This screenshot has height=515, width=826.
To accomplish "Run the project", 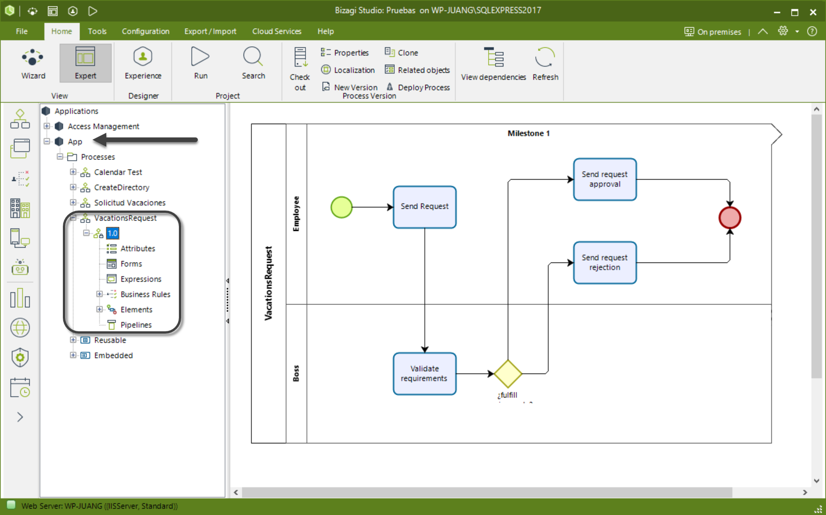I will pos(200,63).
